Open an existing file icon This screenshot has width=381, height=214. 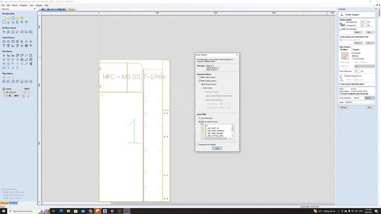pos(8,18)
